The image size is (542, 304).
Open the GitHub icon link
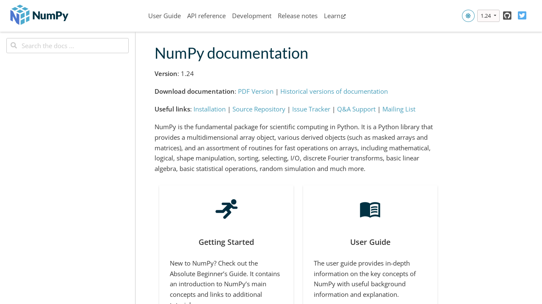(x=507, y=16)
